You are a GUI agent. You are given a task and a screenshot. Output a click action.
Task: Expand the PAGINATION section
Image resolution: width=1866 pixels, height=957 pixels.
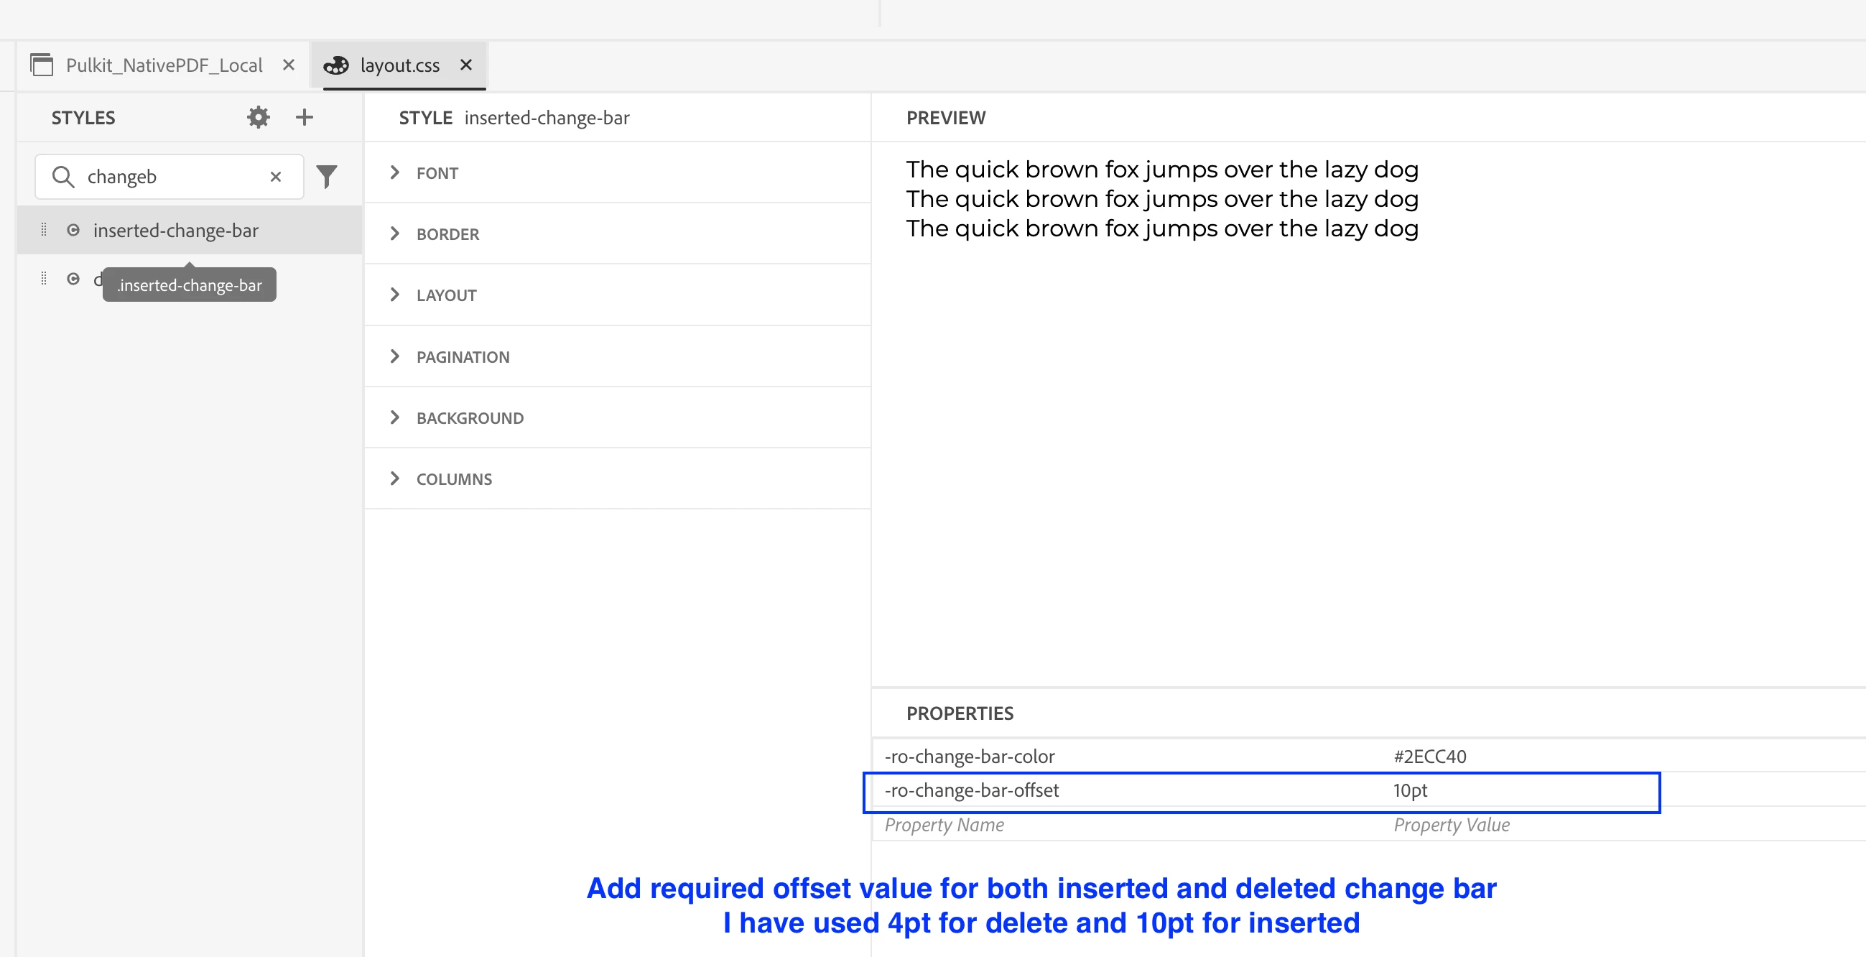tap(395, 356)
